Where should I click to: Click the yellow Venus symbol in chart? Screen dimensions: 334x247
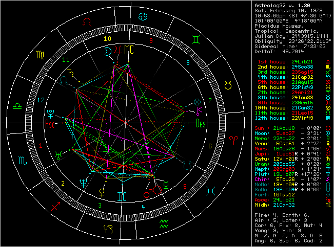[x=104, y=192]
